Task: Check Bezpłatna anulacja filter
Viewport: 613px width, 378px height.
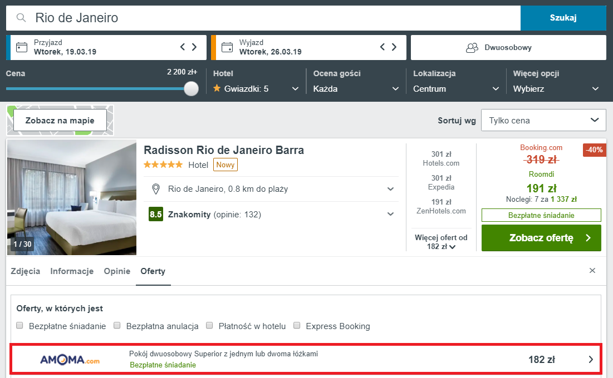Action: (x=117, y=325)
